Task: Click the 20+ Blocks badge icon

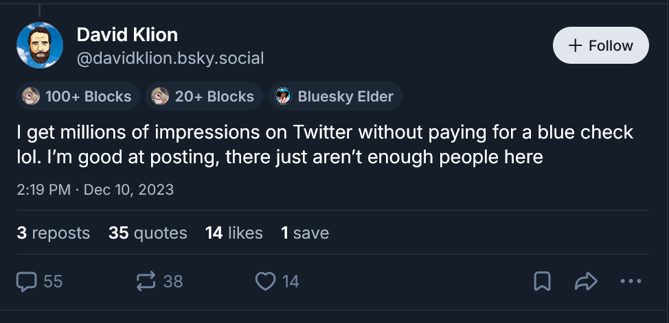Action: click(160, 97)
